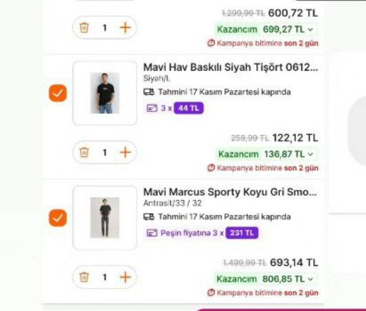Click installment card icon for Marcus jeans
This screenshot has width=366, height=311.
coord(151,233)
